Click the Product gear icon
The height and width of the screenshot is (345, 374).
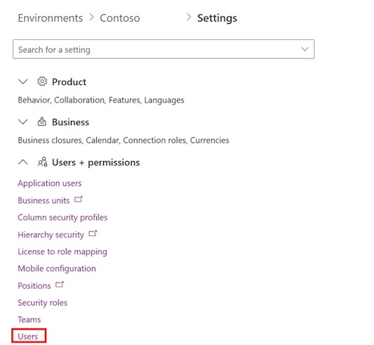42,82
